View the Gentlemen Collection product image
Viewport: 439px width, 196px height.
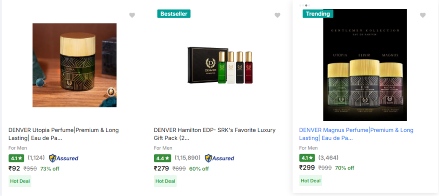[x=365, y=65]
